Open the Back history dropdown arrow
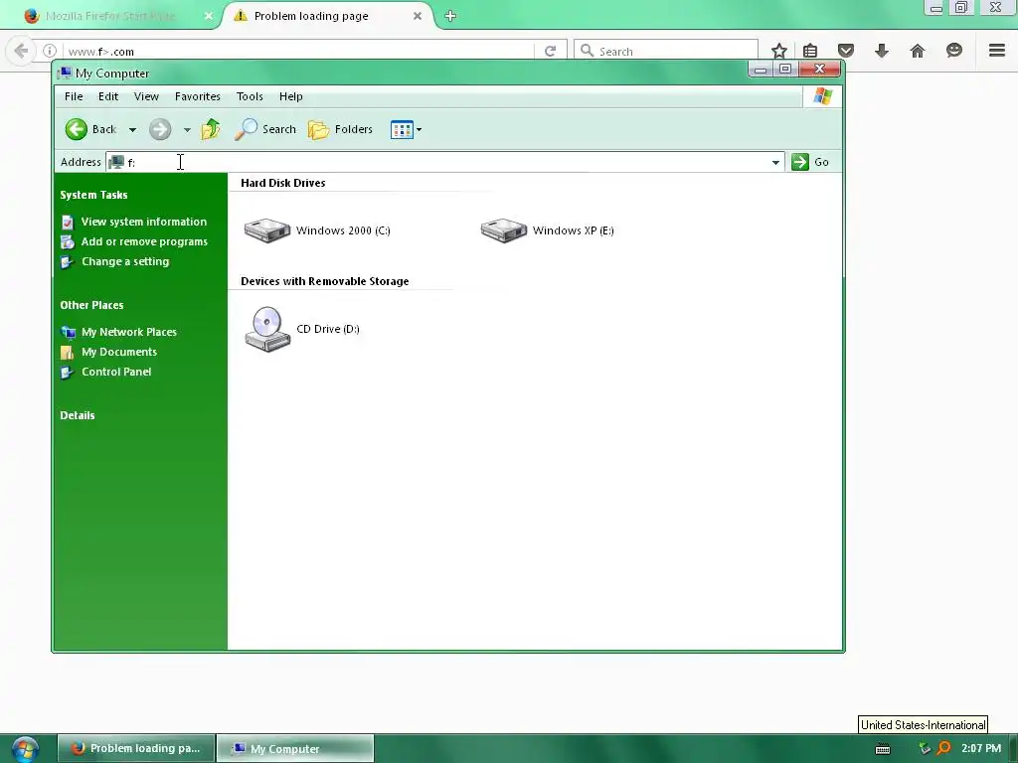The height and width of the screenshot is (763, 1018). click(132, 130)
